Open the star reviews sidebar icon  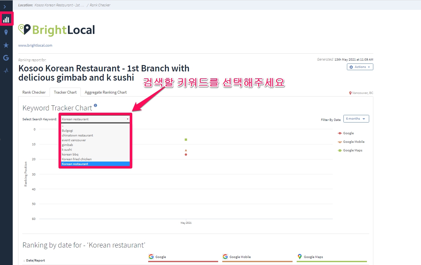[x=6, y=45]
